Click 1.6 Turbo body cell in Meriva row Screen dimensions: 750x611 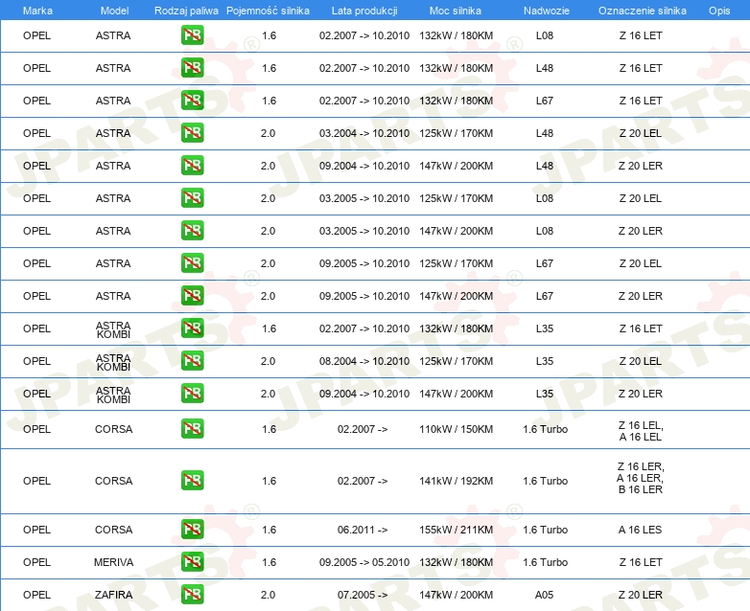[546, 562]
